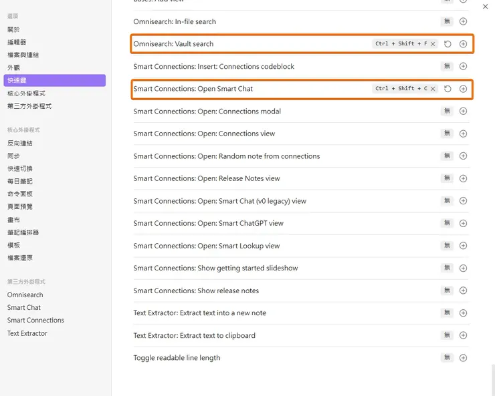Close the settings dialog
Screen dimensions: 495x396
(485, 7)
